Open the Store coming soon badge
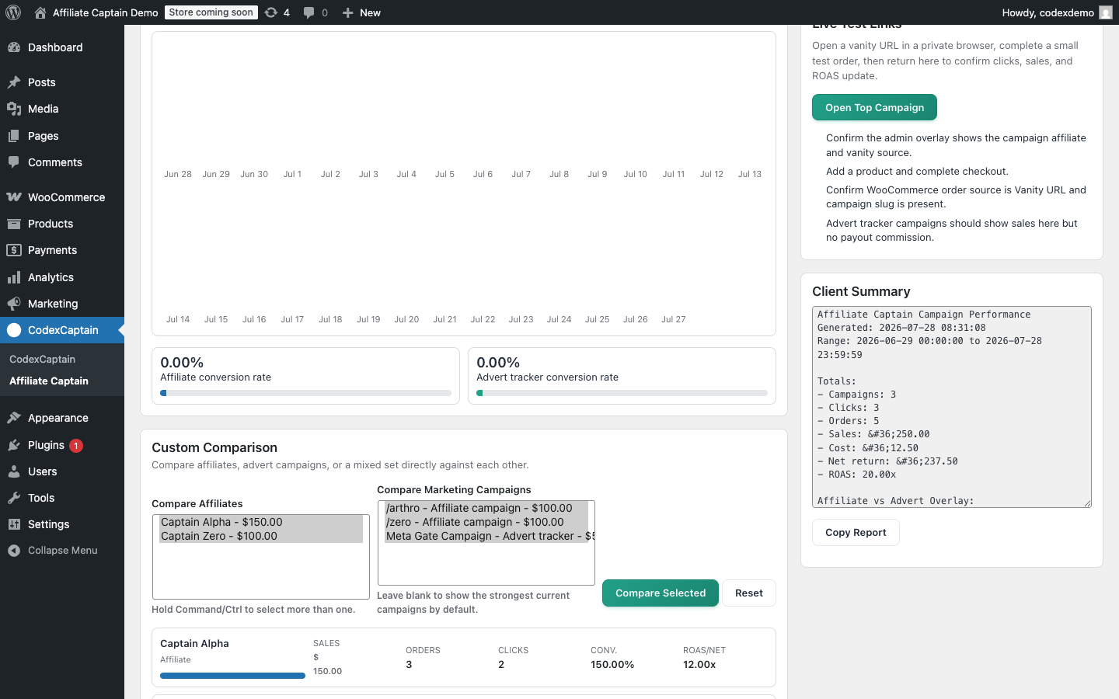This screenshot has width=1119, height=699. [x=211, y=12]
